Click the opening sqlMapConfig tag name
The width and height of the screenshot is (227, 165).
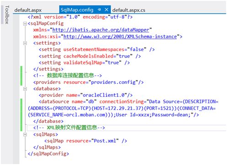47,23
